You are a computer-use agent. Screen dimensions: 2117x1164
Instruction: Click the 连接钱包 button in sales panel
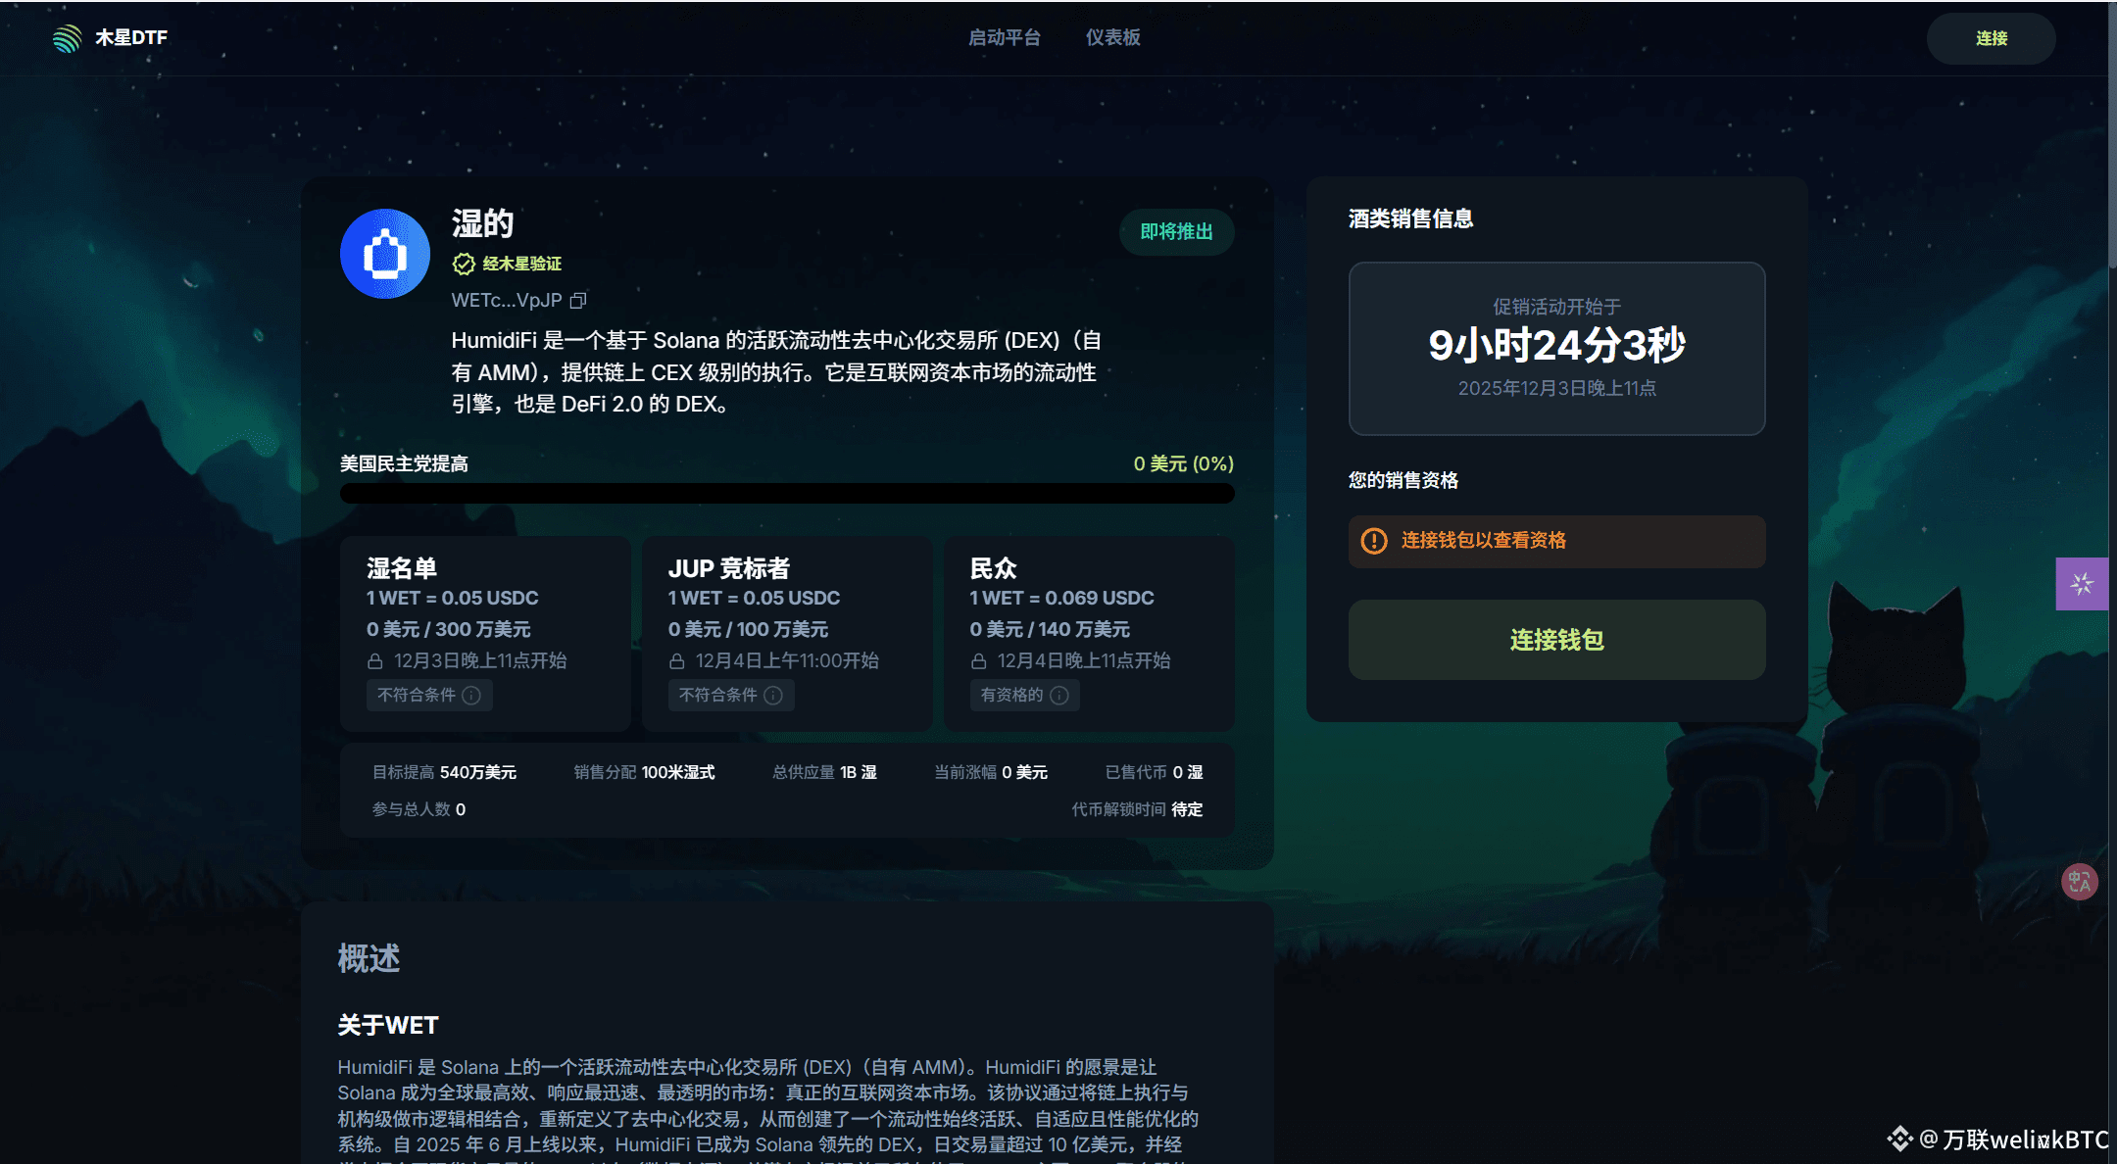(x=1556, y=640)
